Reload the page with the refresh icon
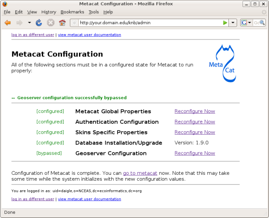The width and height of the screenshot is (269, 218). point(39,22)
